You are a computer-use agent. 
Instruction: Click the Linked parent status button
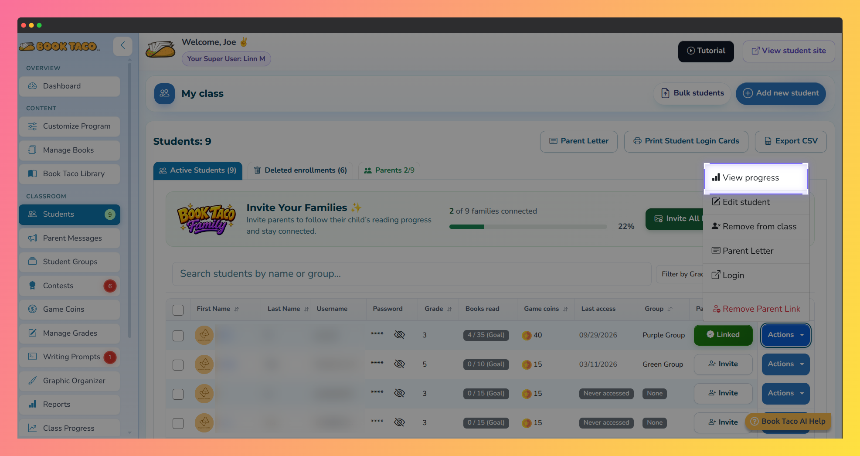(723, 335)
